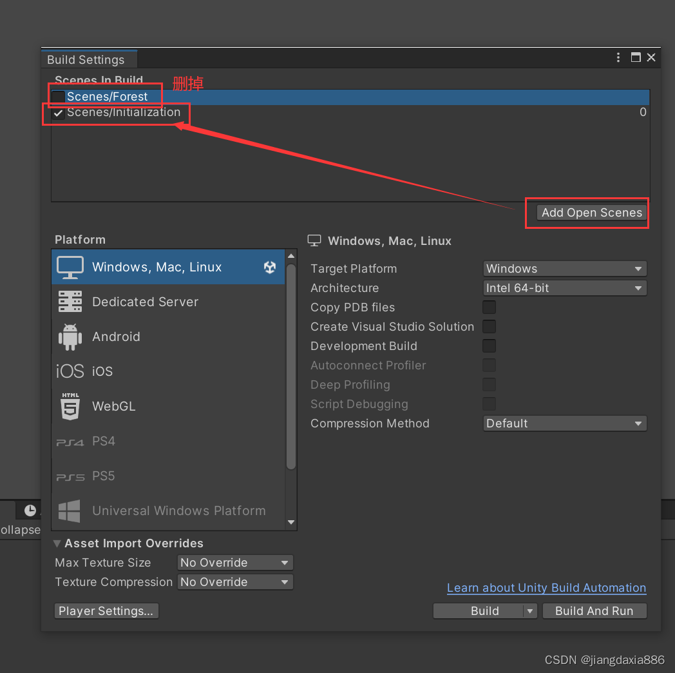
Task: Collapse the Asset Import Overrides section
Action: point(57,543)
